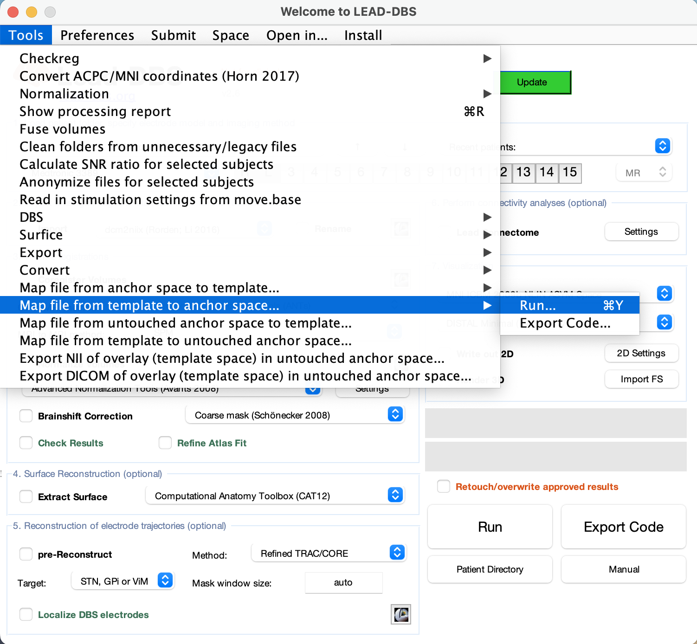This screenshot has width=697, height=644.
Task: Open the Refined TRAC/CORE method dropdown
Action: pyautogui.click(x=329, y=553)
